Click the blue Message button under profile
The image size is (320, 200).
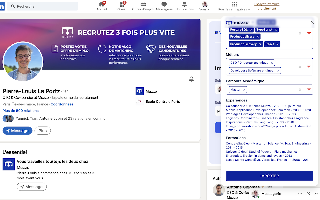17,131
